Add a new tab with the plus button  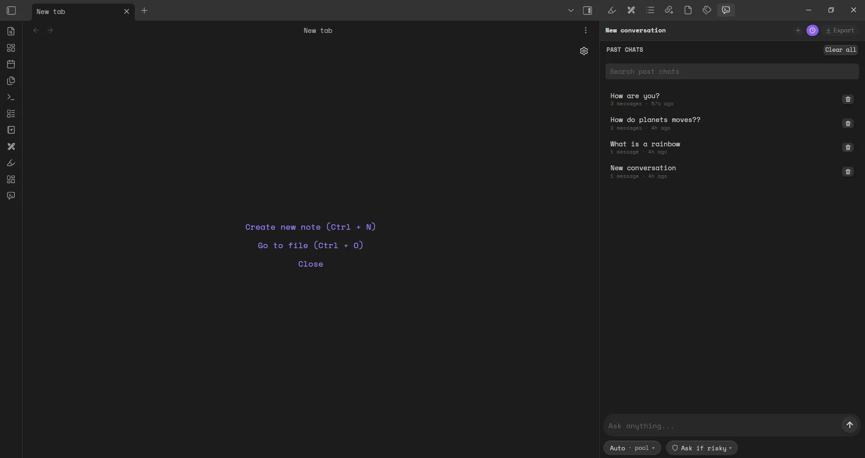click(x=144, y=10)
